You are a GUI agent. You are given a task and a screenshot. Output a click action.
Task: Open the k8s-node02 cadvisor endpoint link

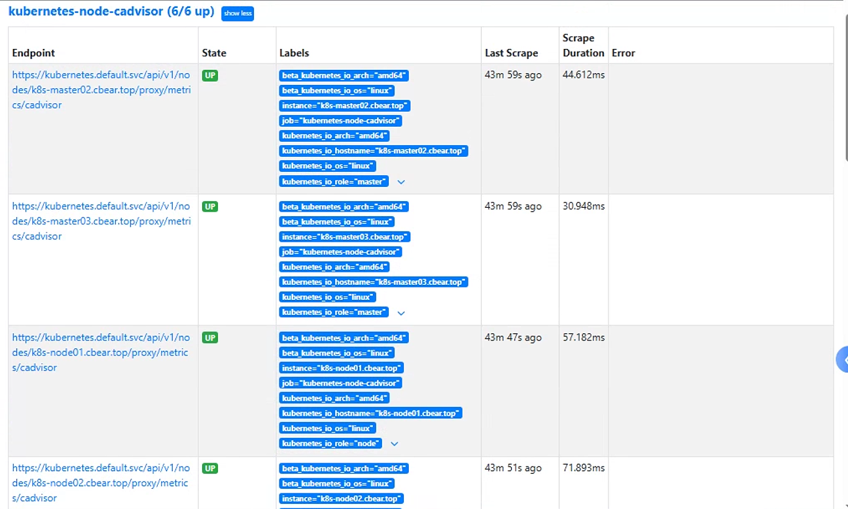pyautogui.click(x=100, y=483)
